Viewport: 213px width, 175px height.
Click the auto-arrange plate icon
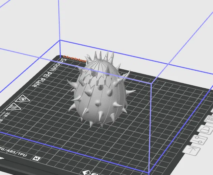pyautogui.click(x=209, y=120)
